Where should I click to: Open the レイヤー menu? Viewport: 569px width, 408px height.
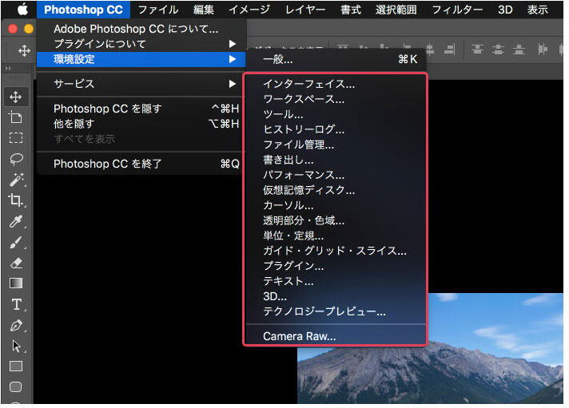click(x=305, y=10)
